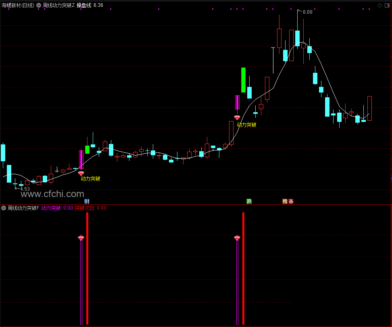Select the 海螺新材(日线) stock title
The height and width of the screenshot is (327, 392).
18,5
